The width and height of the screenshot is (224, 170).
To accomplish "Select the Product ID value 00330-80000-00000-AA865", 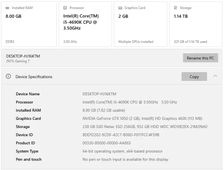I will tap(107, 143).
